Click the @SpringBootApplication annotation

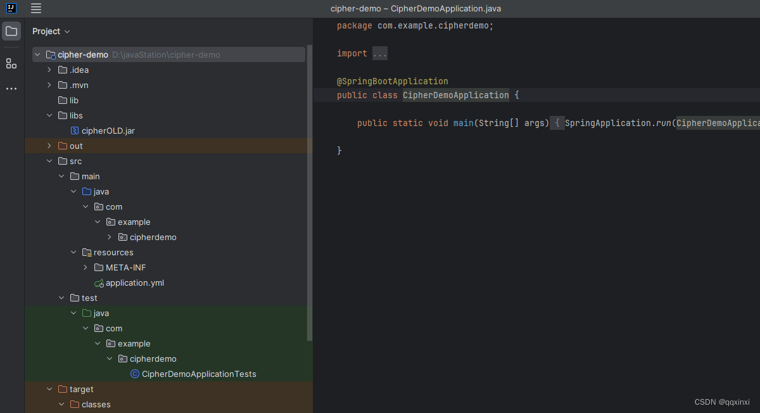coord(393,81)
